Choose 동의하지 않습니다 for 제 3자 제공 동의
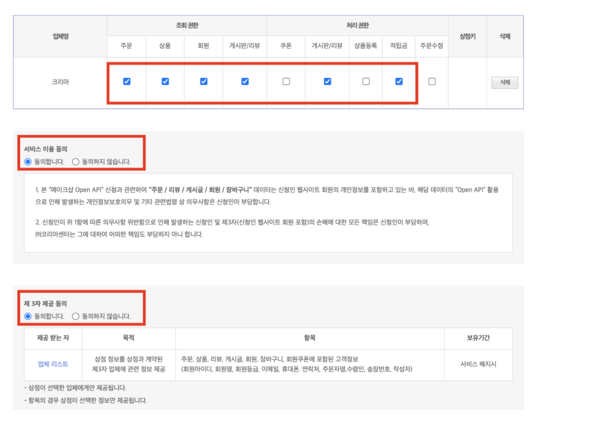Viewport: 612px width, 424px height. point(76,316)
